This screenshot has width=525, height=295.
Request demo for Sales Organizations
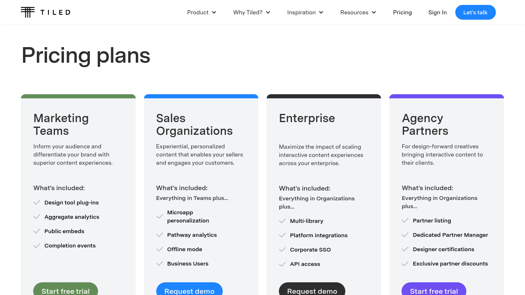click(189, 289)
